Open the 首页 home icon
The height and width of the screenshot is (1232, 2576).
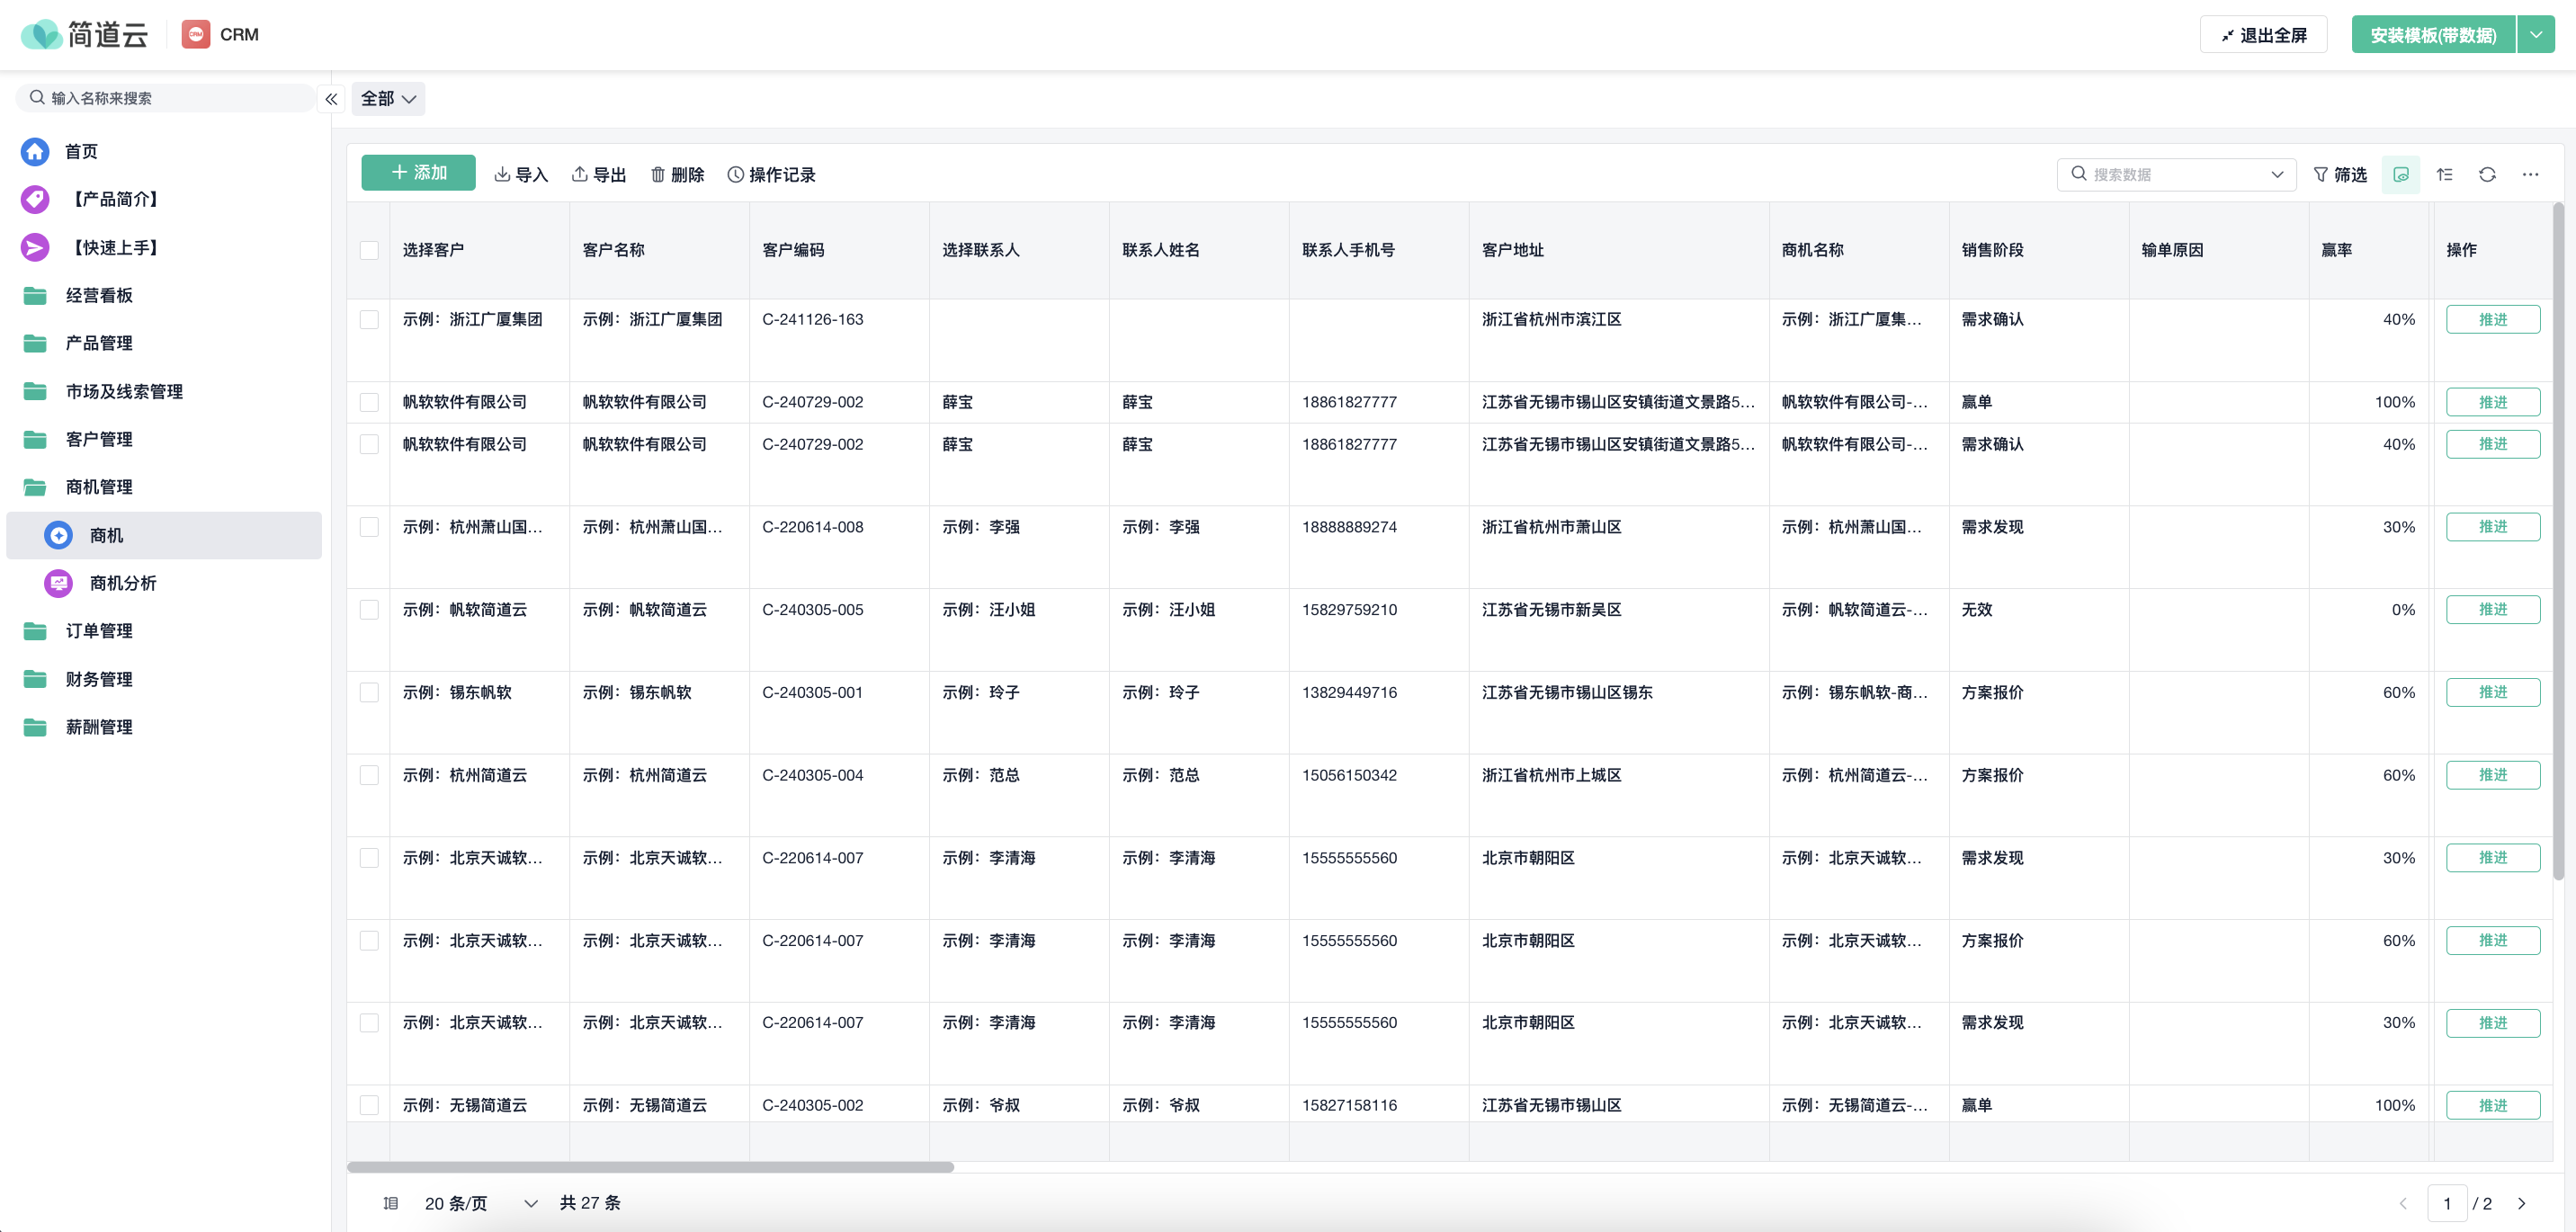point(35,151)
